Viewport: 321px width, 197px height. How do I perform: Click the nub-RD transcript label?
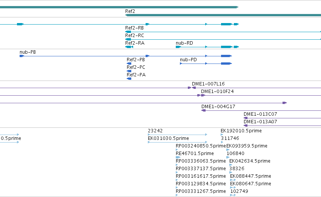pos(184,43)
